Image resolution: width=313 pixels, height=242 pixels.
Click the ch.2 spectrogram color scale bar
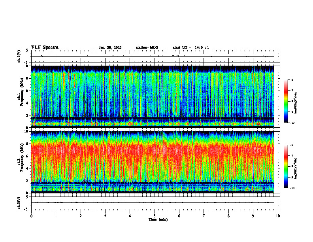(x=286, y=166)
